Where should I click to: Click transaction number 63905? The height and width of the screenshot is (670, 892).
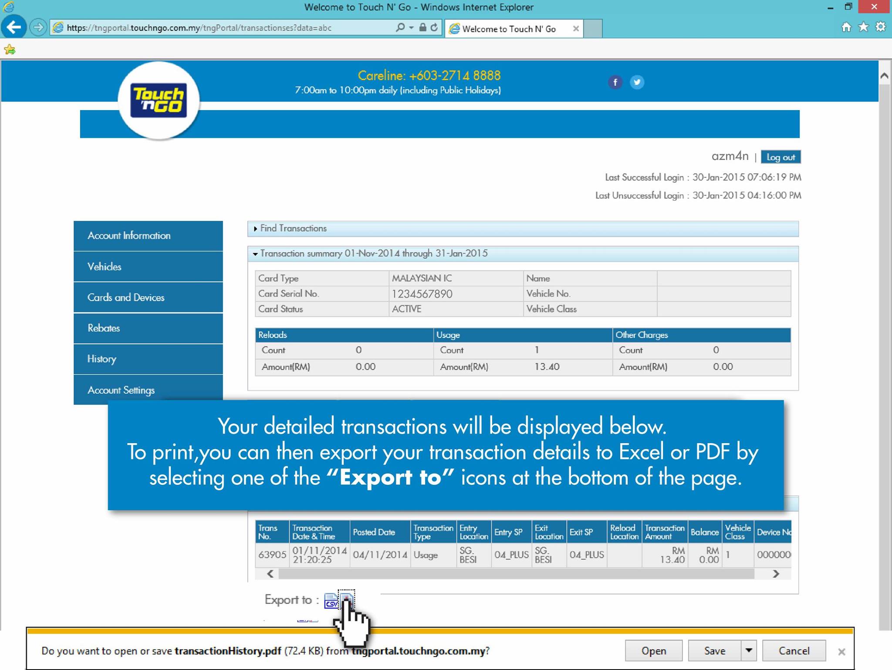(272, 555)
